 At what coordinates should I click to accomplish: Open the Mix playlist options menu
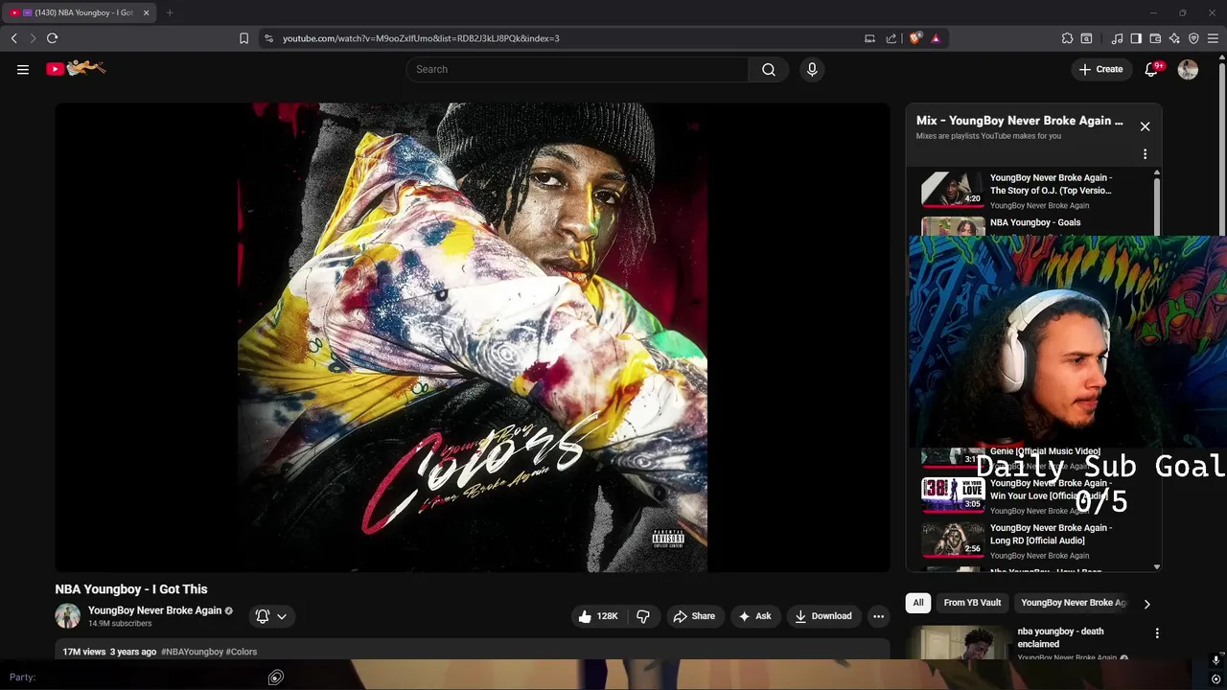pos(1145,154)
